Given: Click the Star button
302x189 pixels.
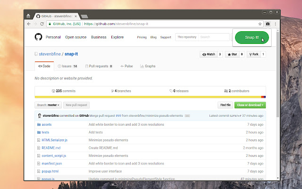Looking at the screenshot, I should tap(232, 54).
